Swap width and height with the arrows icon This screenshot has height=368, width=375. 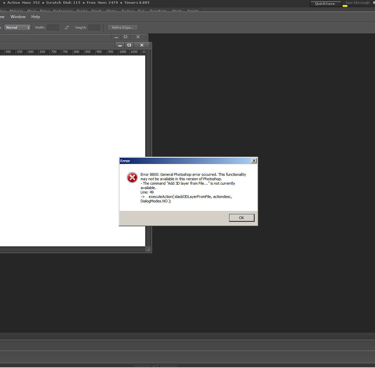(x=67, y=28)
